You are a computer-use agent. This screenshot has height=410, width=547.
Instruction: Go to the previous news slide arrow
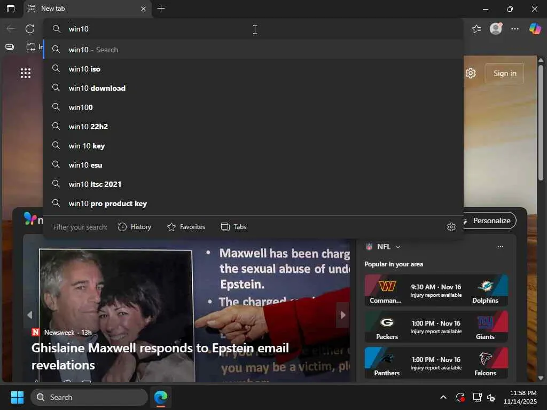30,315
